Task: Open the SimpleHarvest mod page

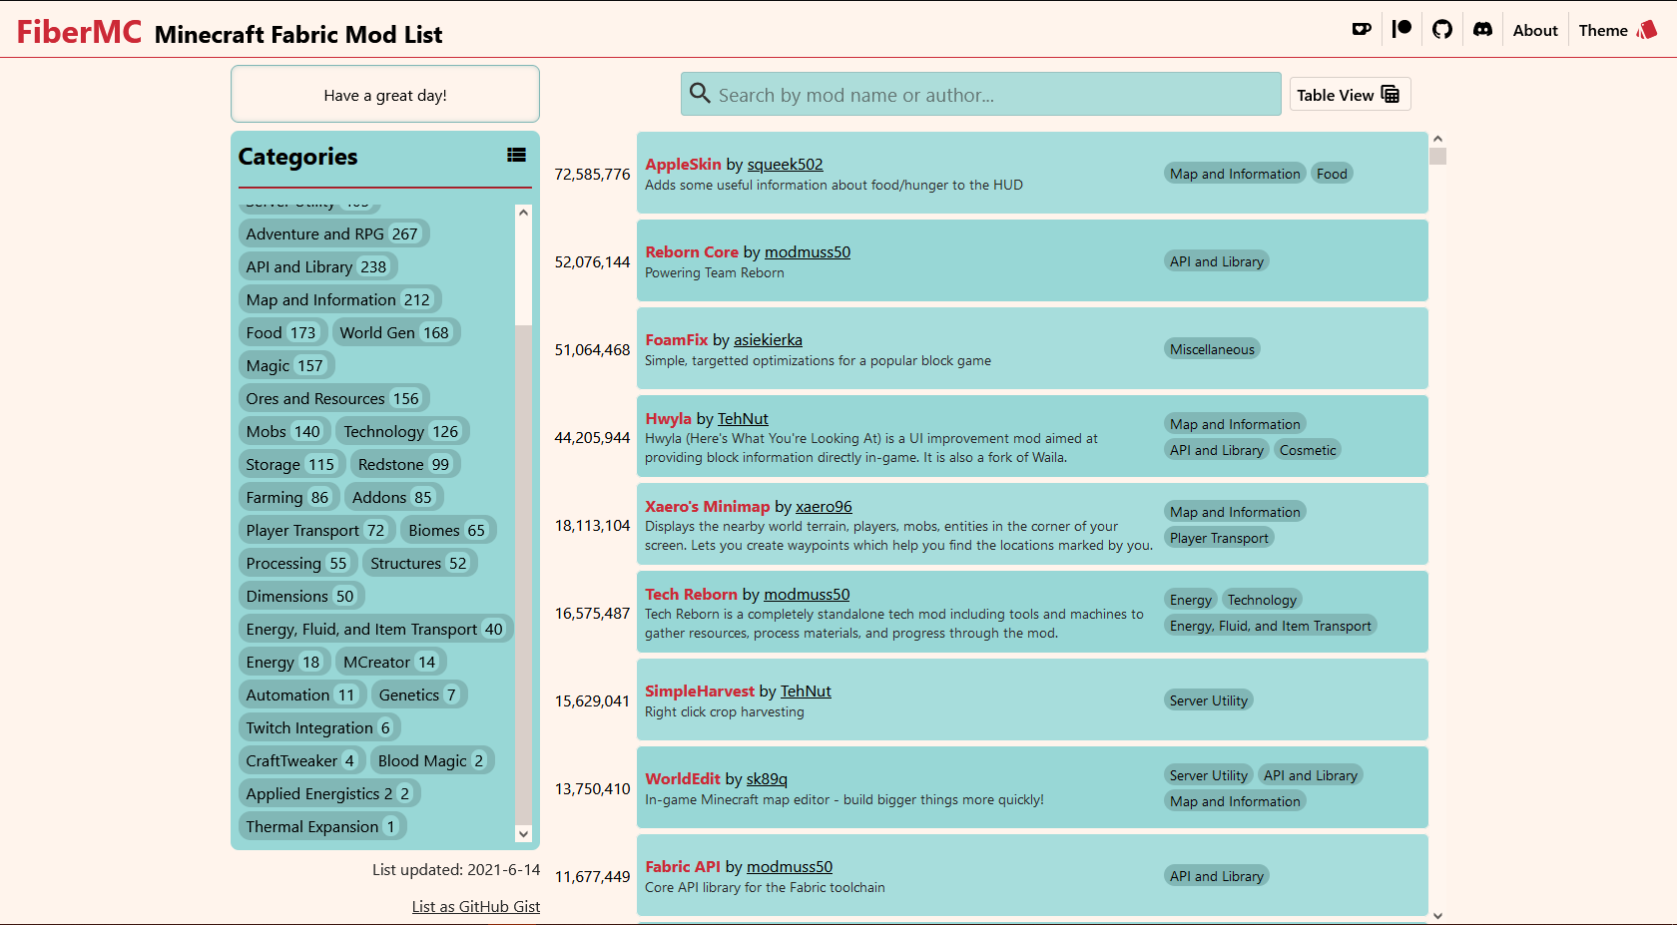Action: [700, 691]
